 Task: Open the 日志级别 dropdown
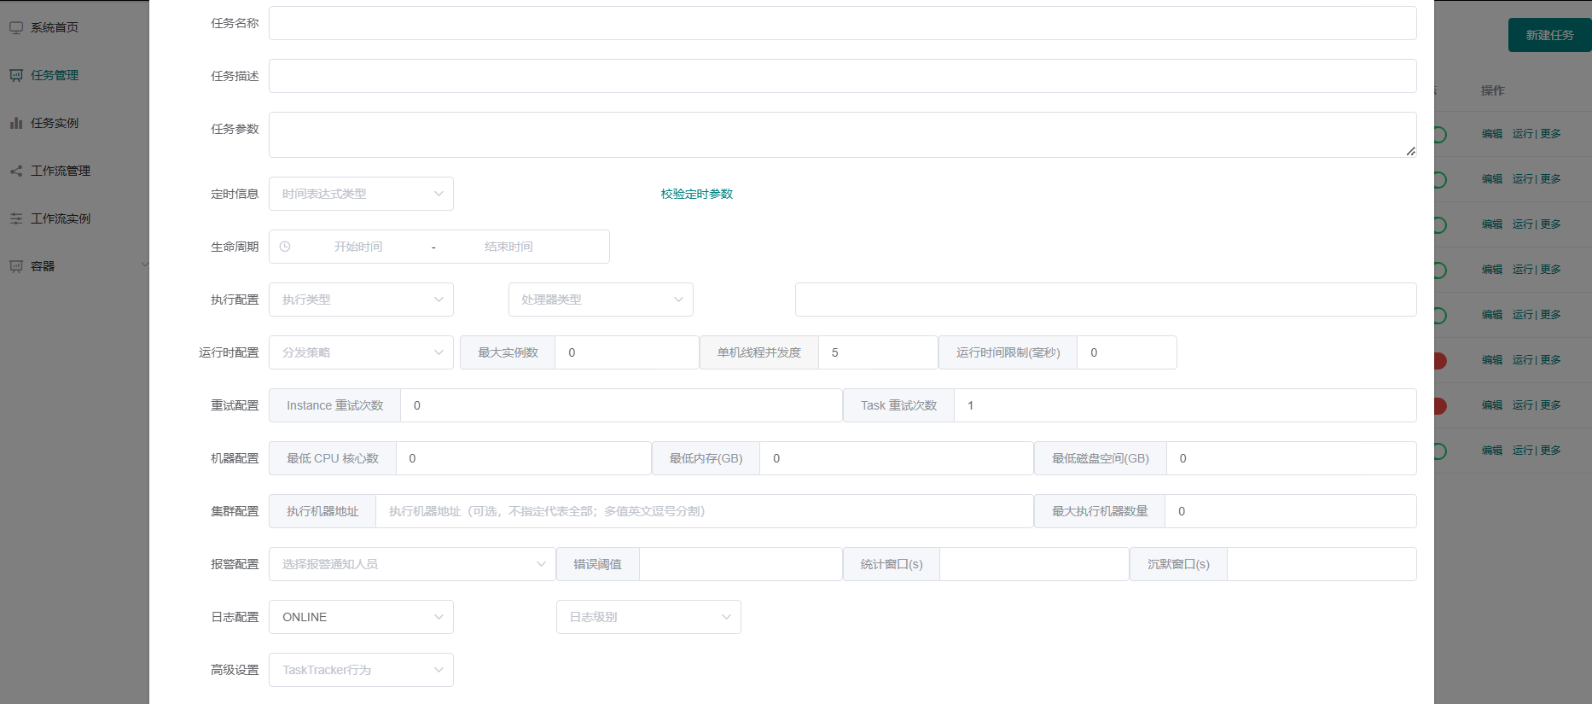[x=648, y=617]
